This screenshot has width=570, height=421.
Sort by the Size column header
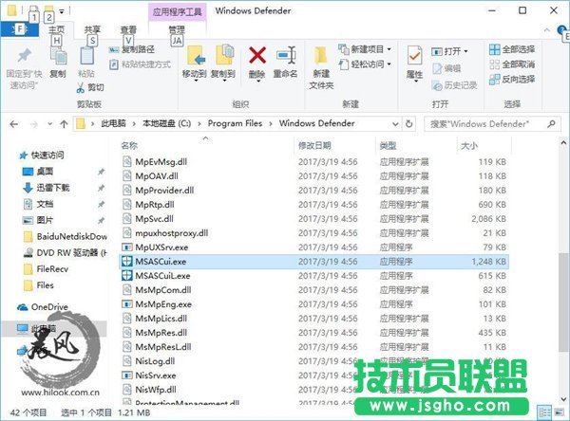(x=469, y=146)
